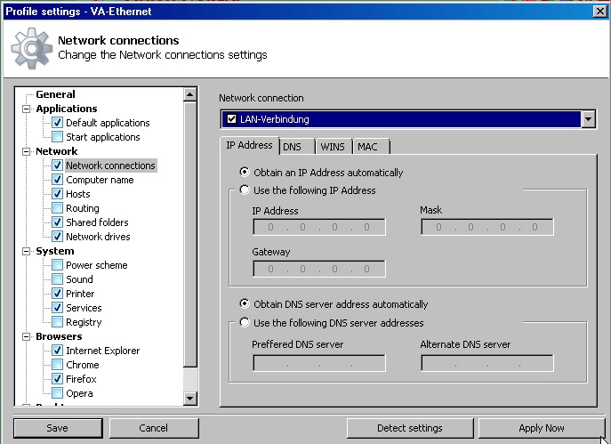This screenshot has height=444, width=611.
Task: Open the Firefox tree entry
Action: pyautogui.click(x=81, y=379)
